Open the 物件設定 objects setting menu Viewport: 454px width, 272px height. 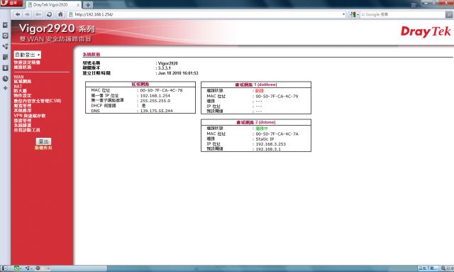click(23, 95)
